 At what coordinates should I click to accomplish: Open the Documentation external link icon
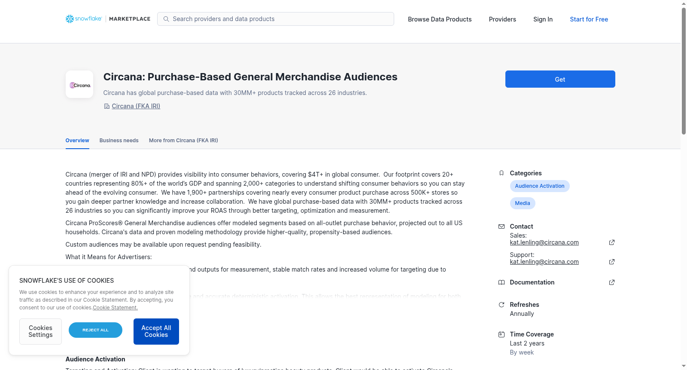point(612,282)
